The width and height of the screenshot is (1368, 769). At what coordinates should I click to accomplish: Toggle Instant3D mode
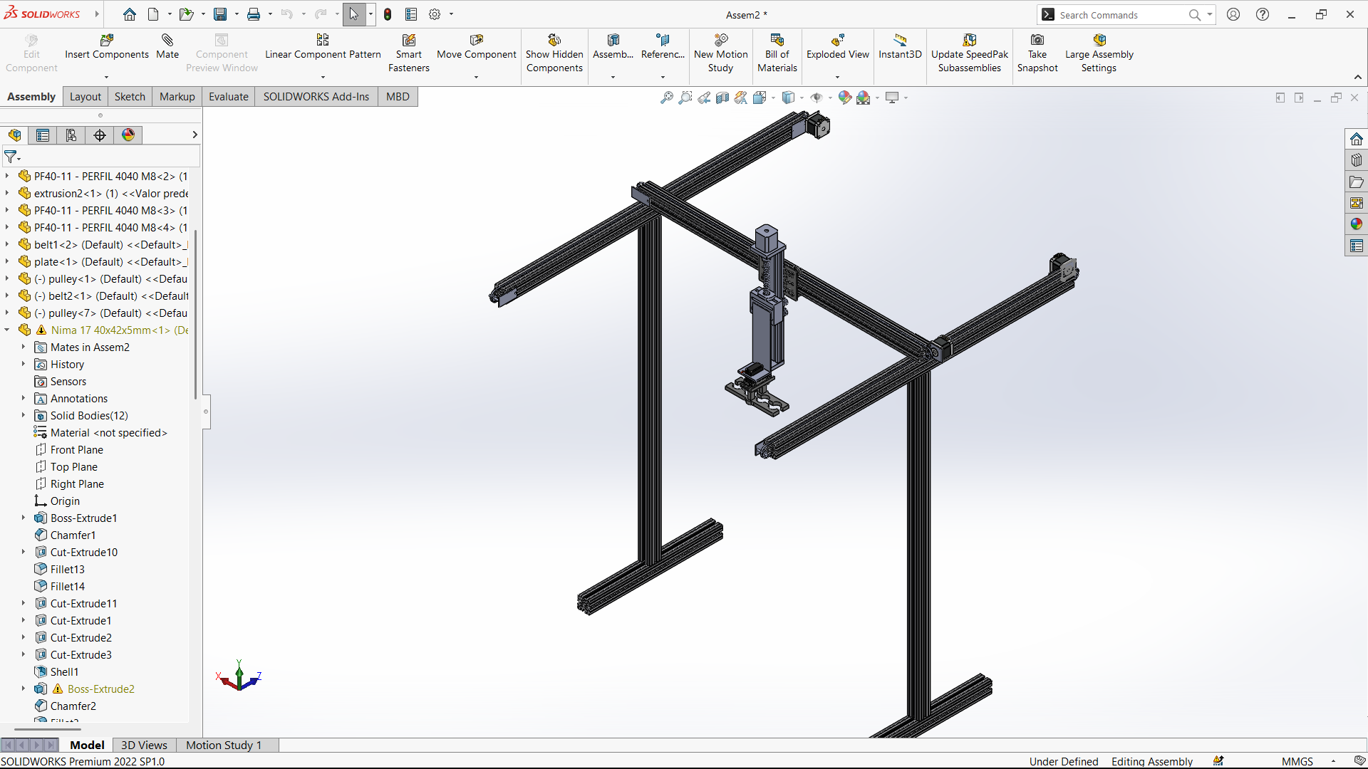pyautogui.click(x=900, y=47)
